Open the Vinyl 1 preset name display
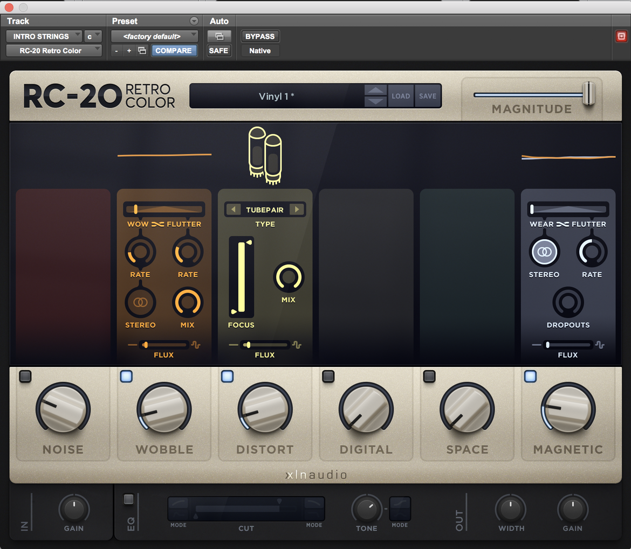This screenshot has height=549, width=631. (x=277, y=96)
